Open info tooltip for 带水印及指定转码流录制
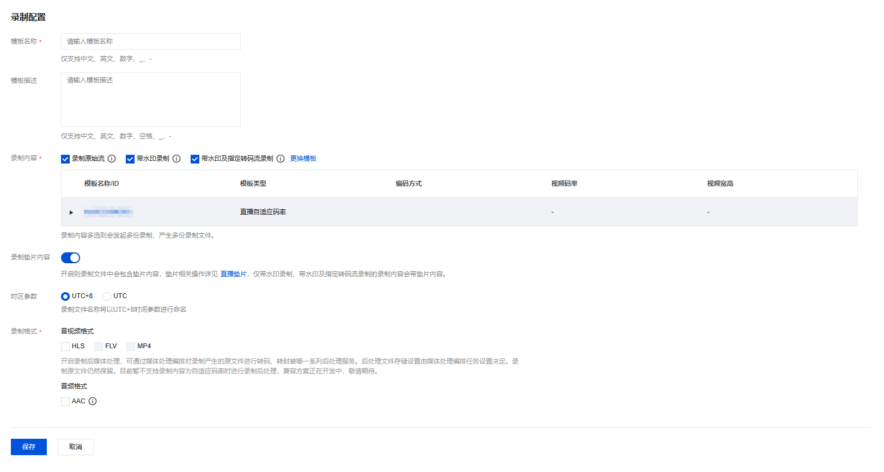This screenshot has height=472, width=884. click(x=281, y=159)
